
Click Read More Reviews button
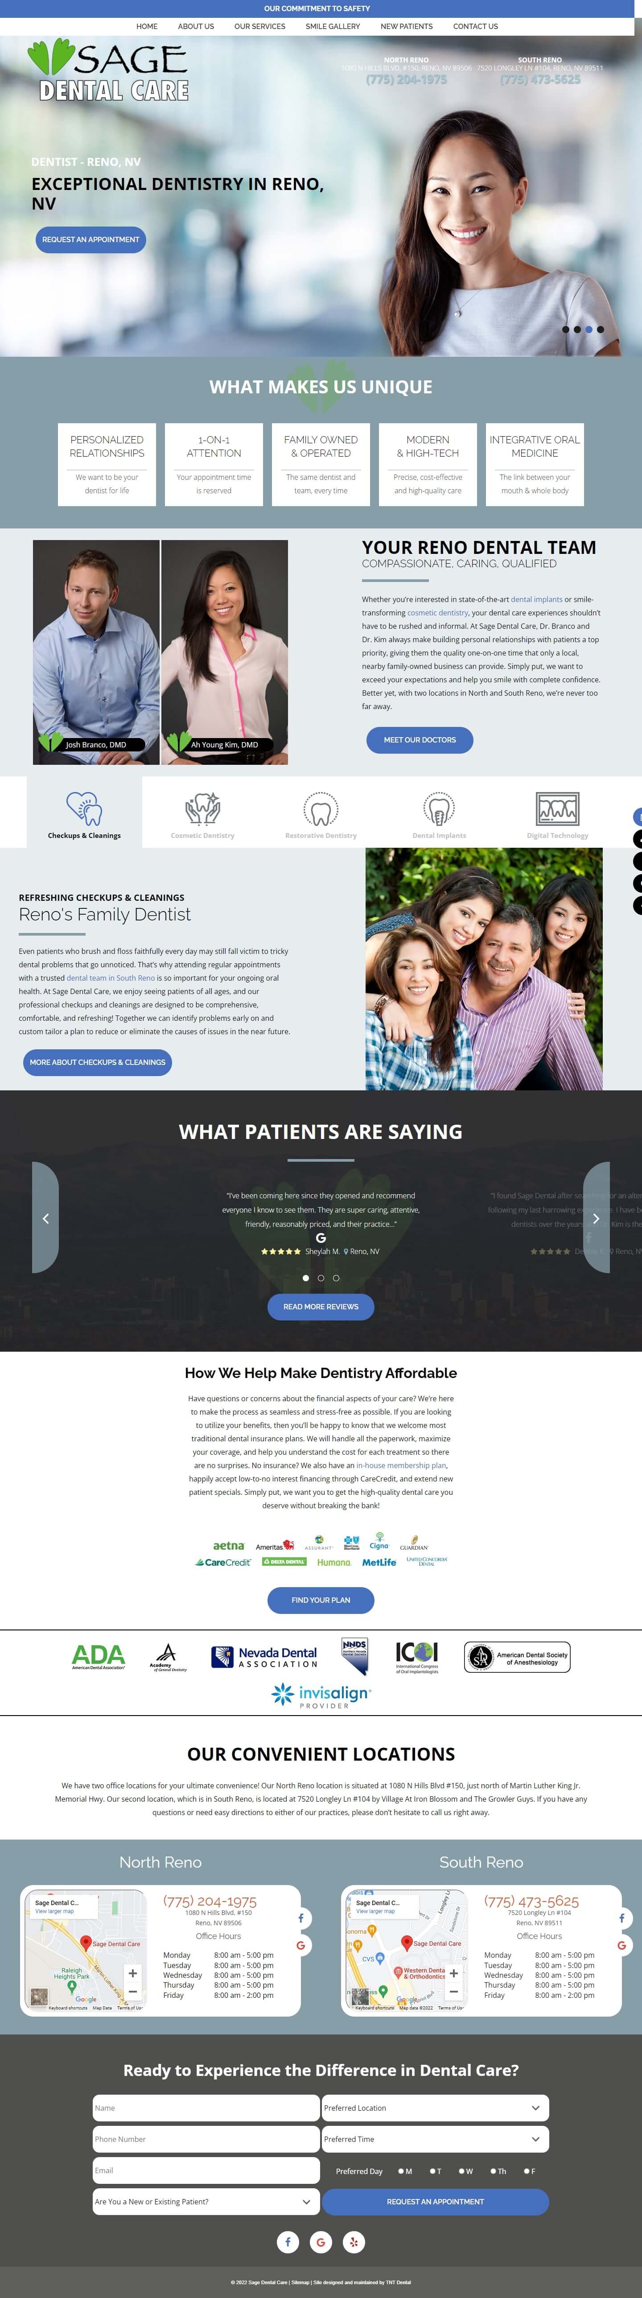click(x=321, y=1307)
